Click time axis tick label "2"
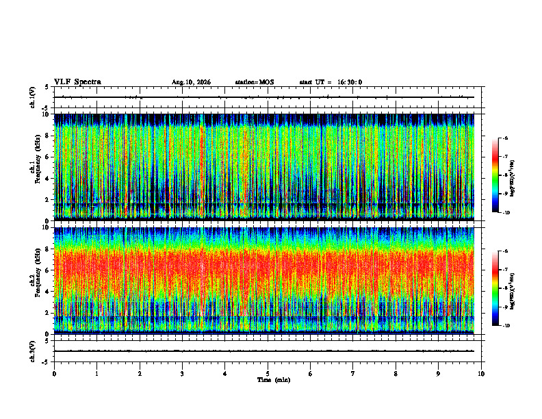542x419 pixels. pyautogui.click(x=140, y=374)
